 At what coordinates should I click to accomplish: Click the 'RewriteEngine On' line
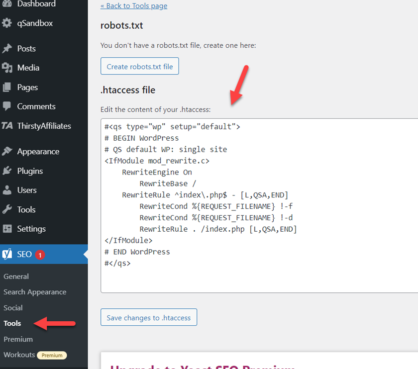pyautogui.click(x=157, y=172)
